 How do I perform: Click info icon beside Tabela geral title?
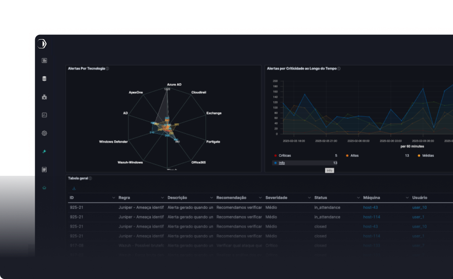pyautogui.click(x=90, y=178)
